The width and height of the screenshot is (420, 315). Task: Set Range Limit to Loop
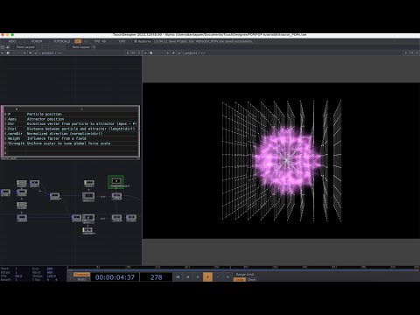point(240,279)
